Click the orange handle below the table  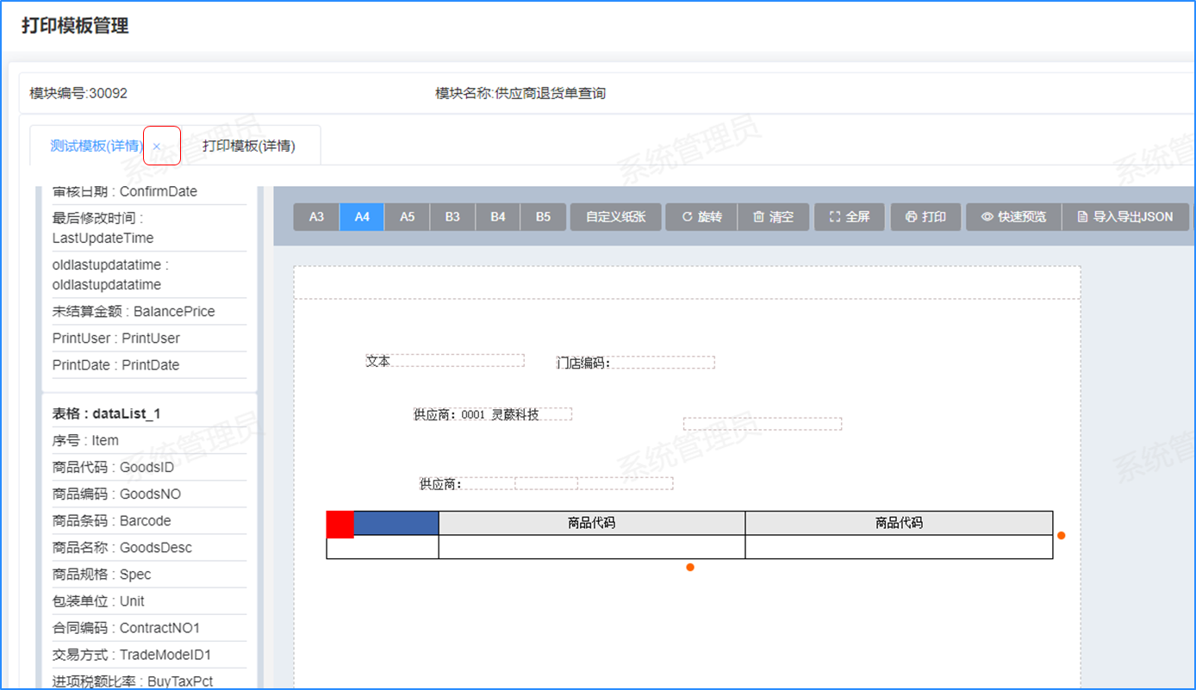point(690,567)
